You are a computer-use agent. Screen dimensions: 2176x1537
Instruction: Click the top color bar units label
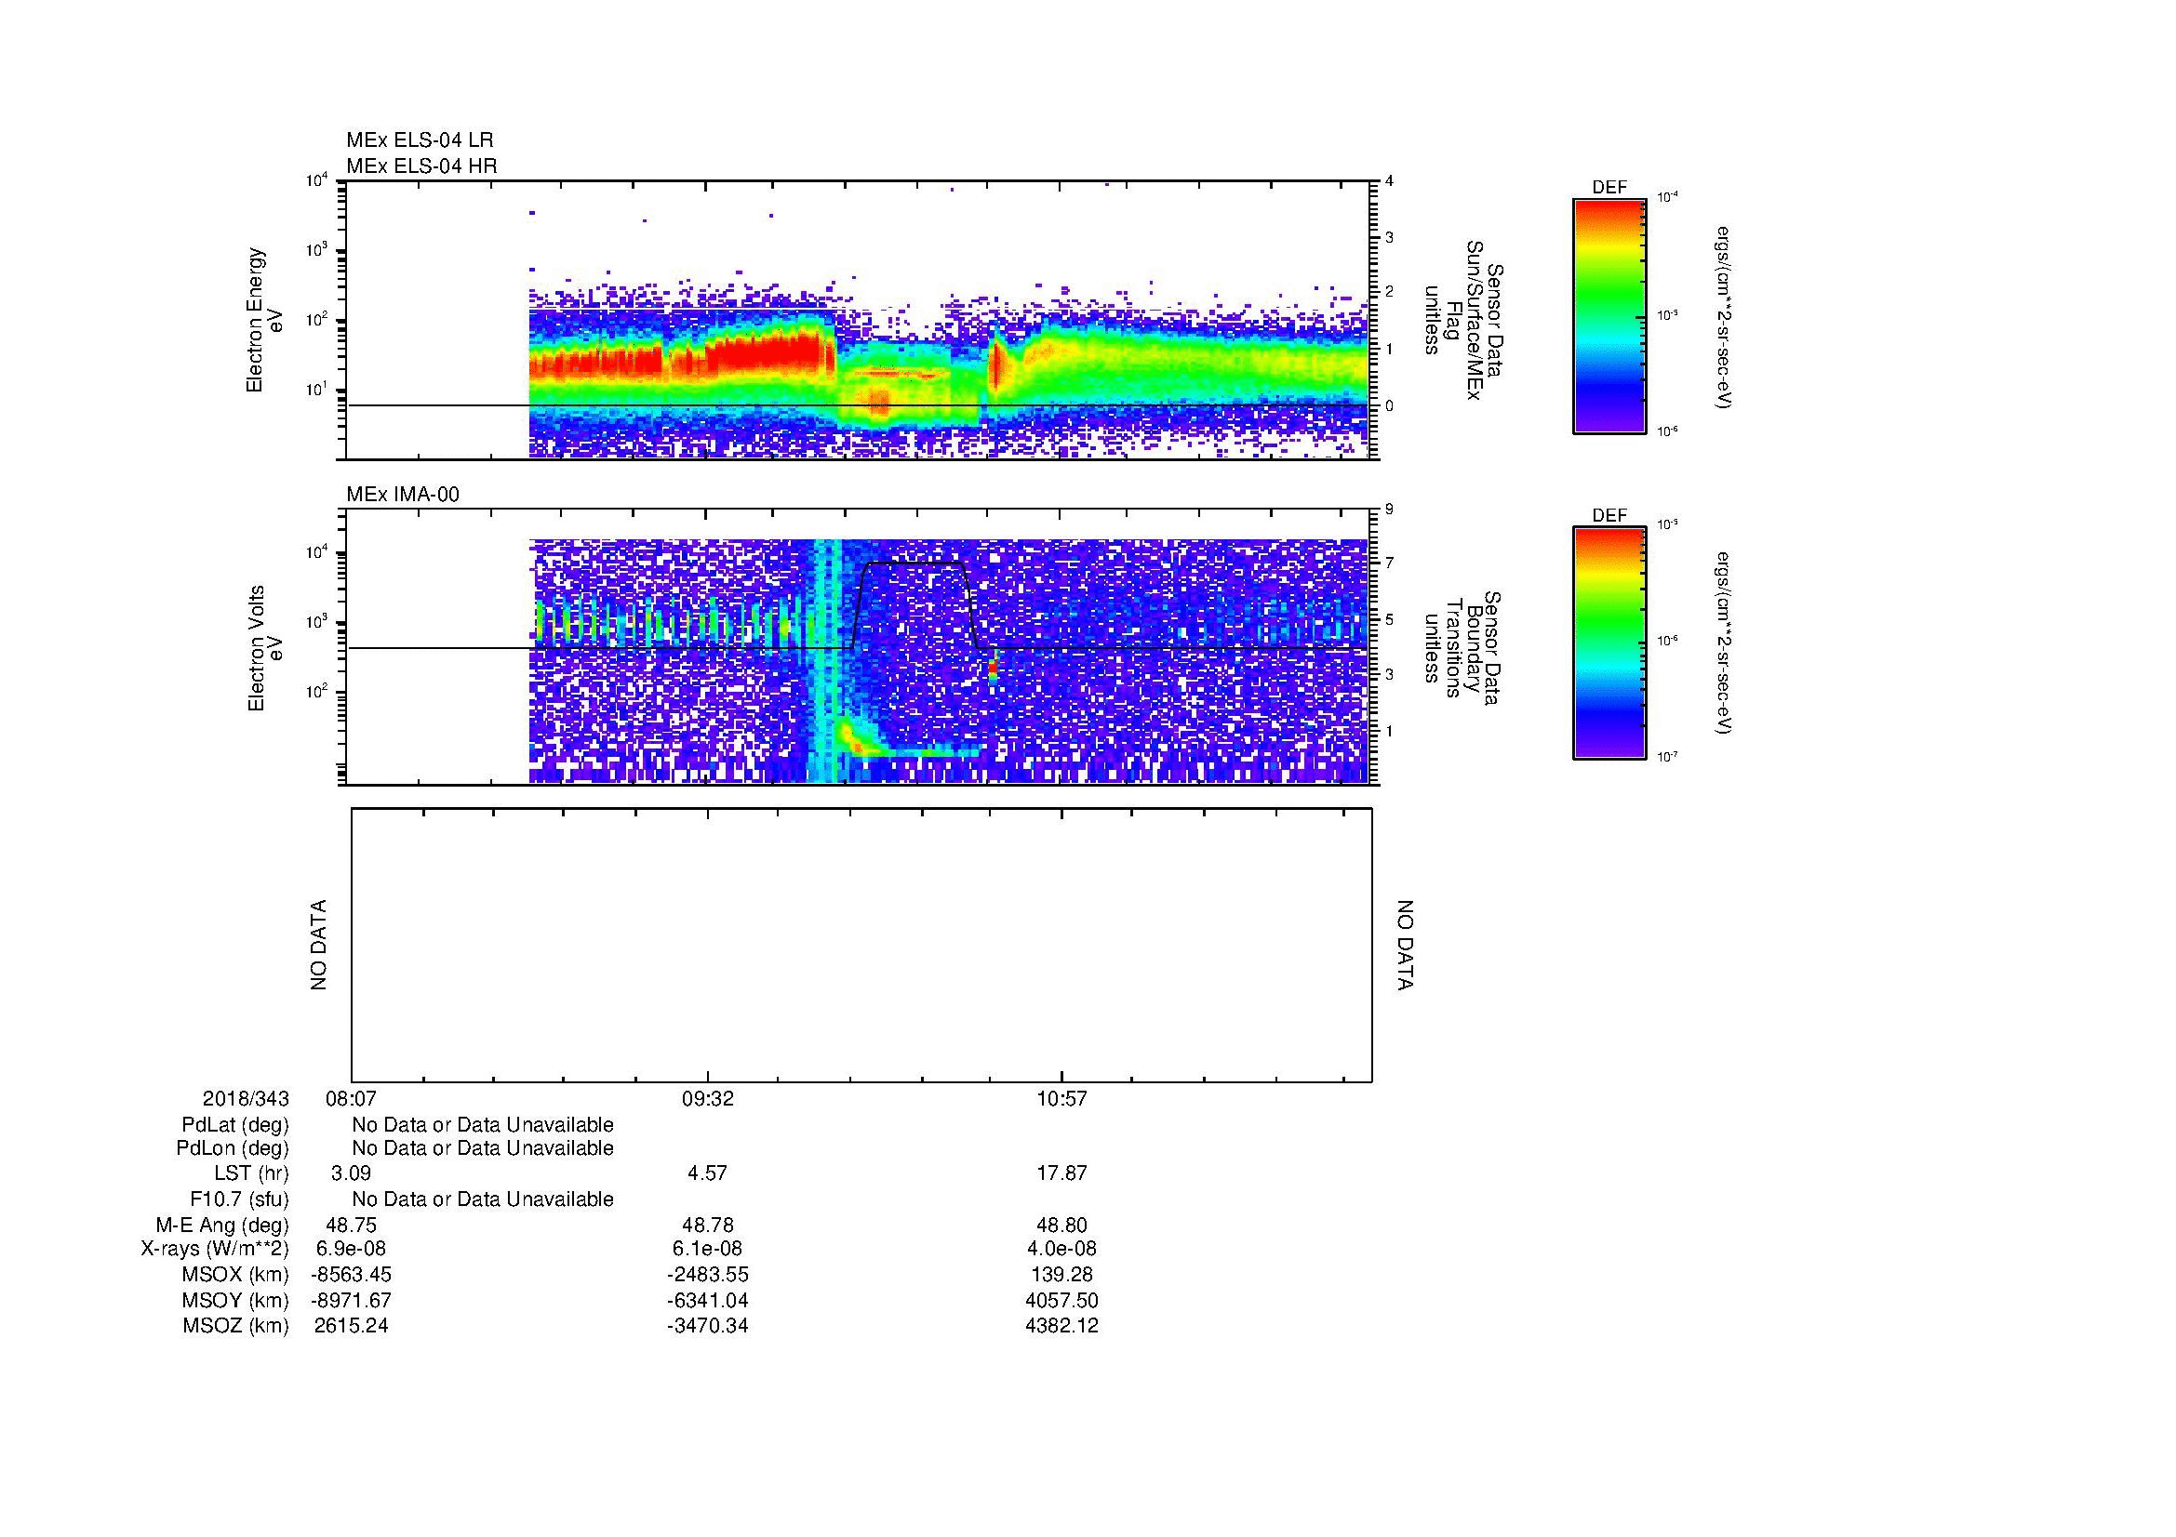1726,316
